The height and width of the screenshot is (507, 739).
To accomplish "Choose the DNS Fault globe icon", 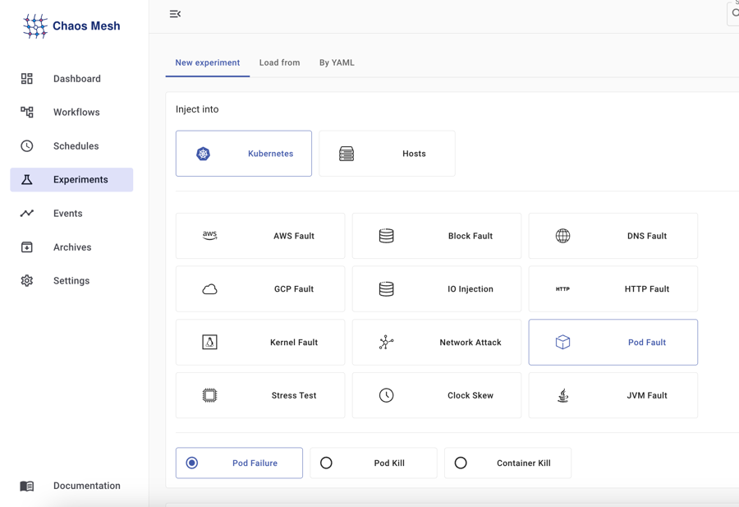I will coord(562,236).
